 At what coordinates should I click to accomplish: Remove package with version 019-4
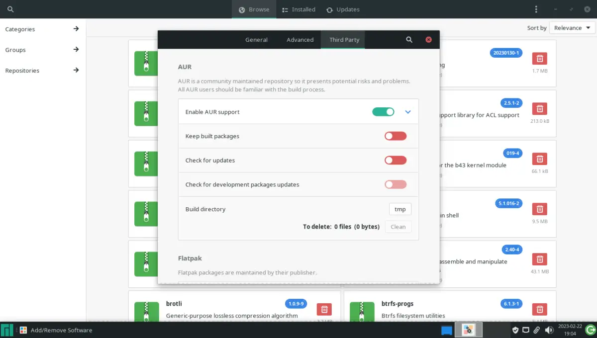pos(540,159)
